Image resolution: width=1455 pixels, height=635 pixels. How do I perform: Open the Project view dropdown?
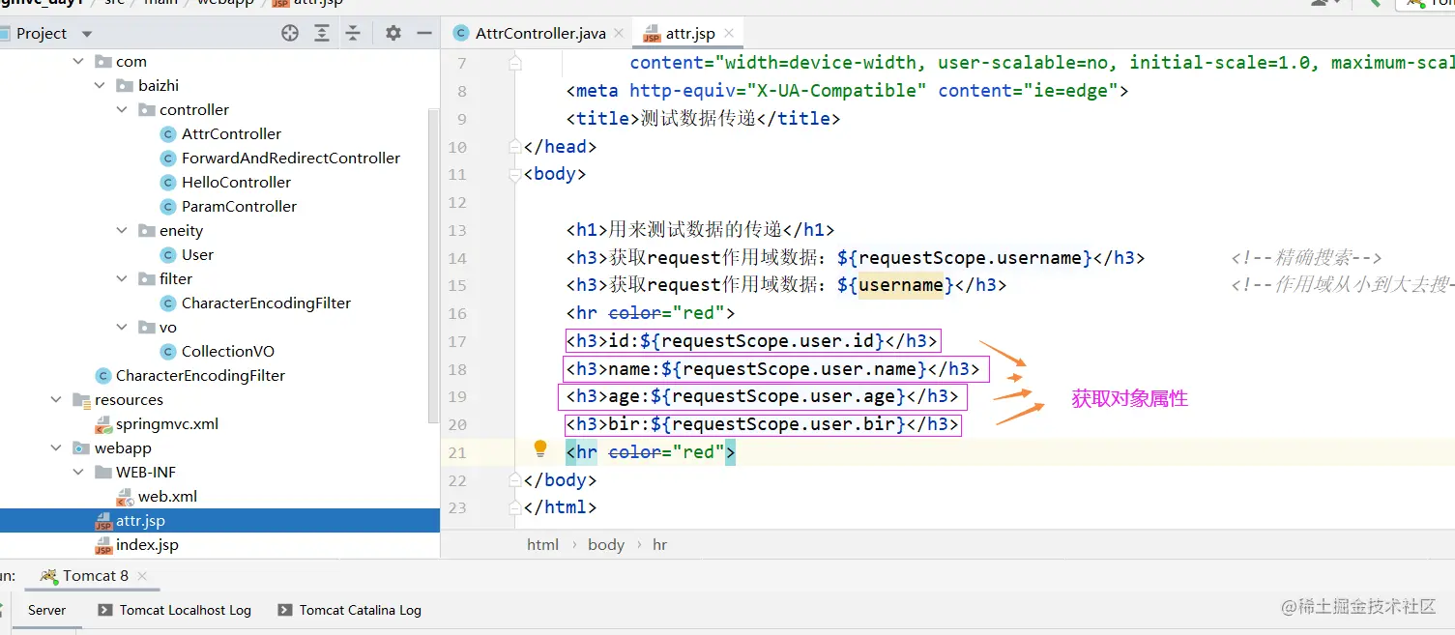[x=87, y=34]
